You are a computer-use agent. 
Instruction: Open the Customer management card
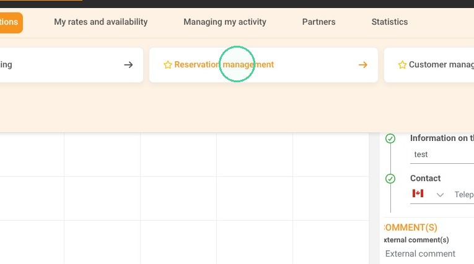click(x=429, y=65)
